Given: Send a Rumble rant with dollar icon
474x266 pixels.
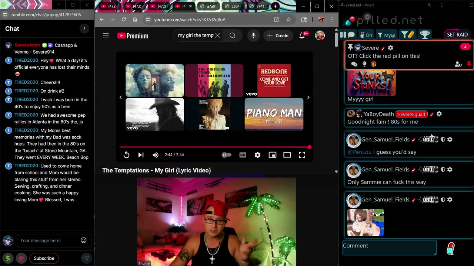Looking at the screenshot, I should 8,258.
